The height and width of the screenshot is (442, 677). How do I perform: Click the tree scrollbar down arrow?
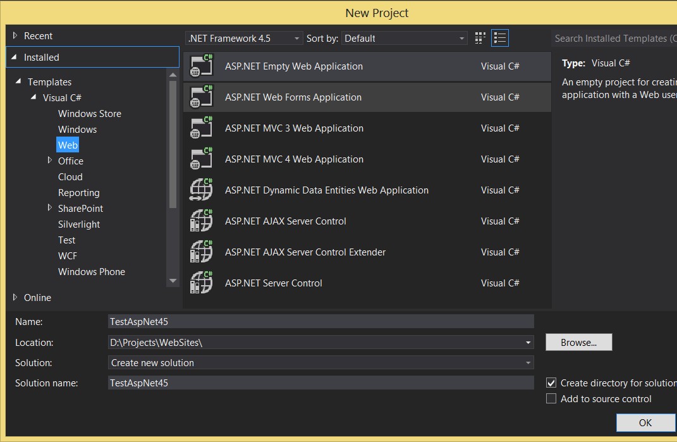[x=173, y=281]
